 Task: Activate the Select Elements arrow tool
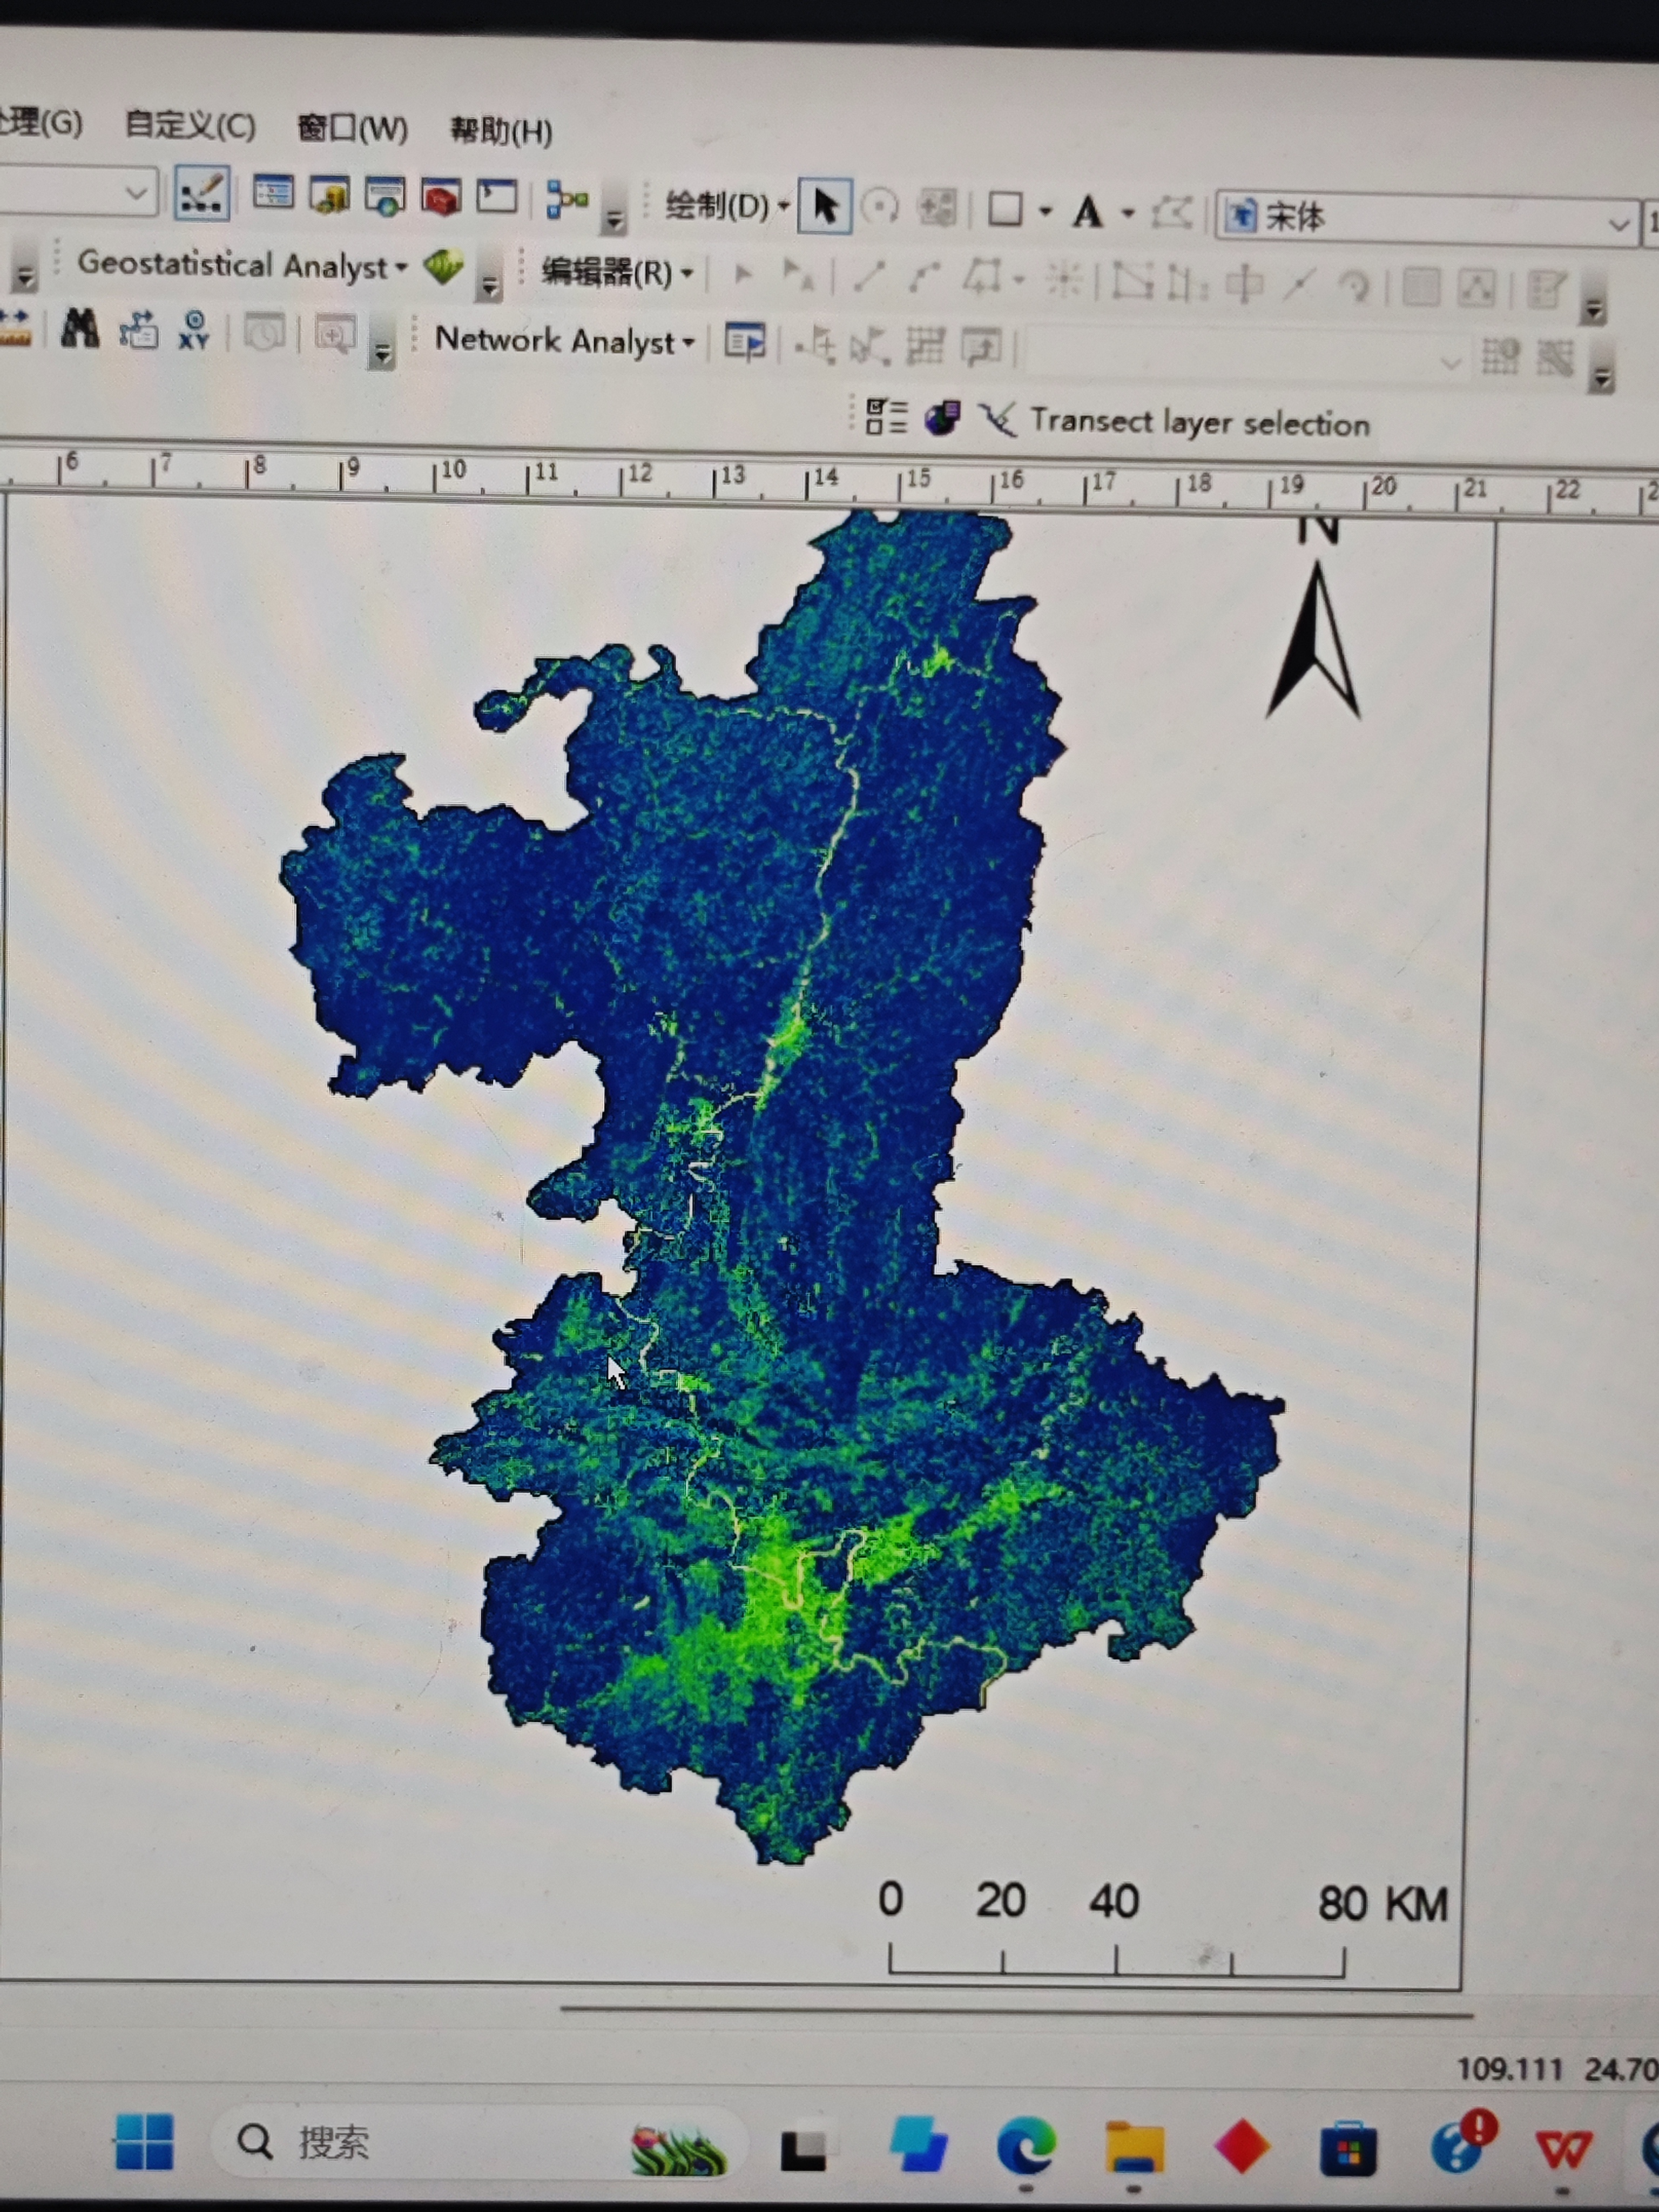pos(825,206)
